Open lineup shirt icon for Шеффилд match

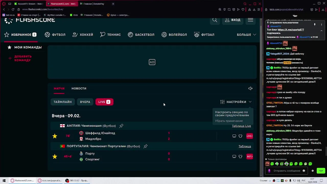click(x=240, y=136)
